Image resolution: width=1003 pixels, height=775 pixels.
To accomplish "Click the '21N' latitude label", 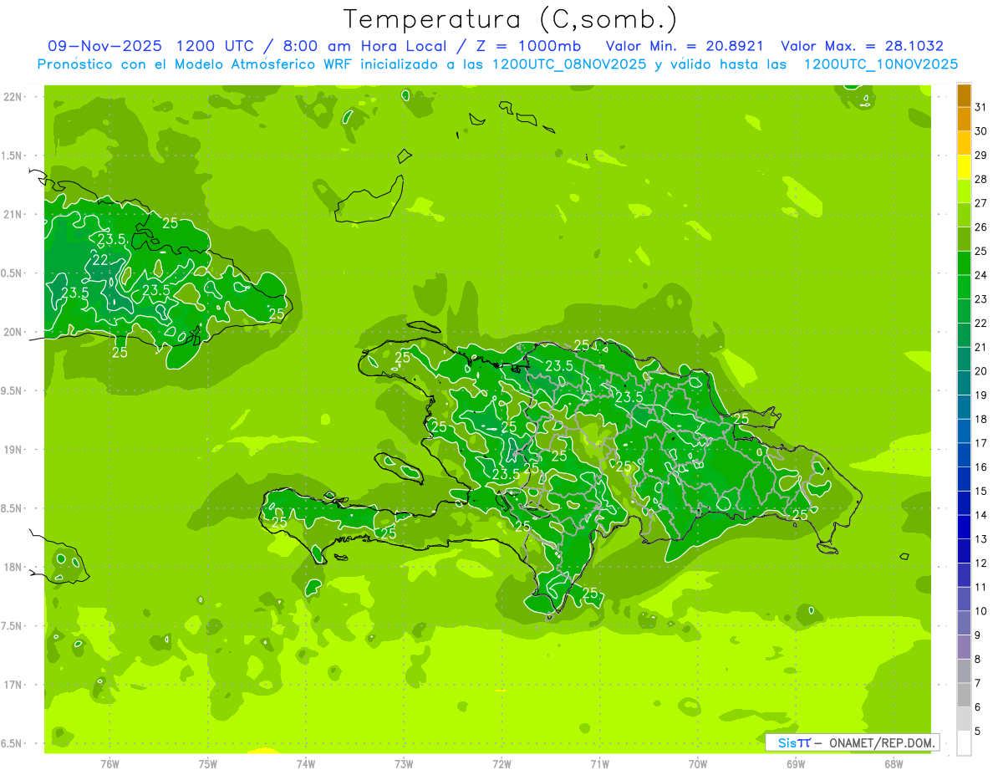I will point(12,214).
